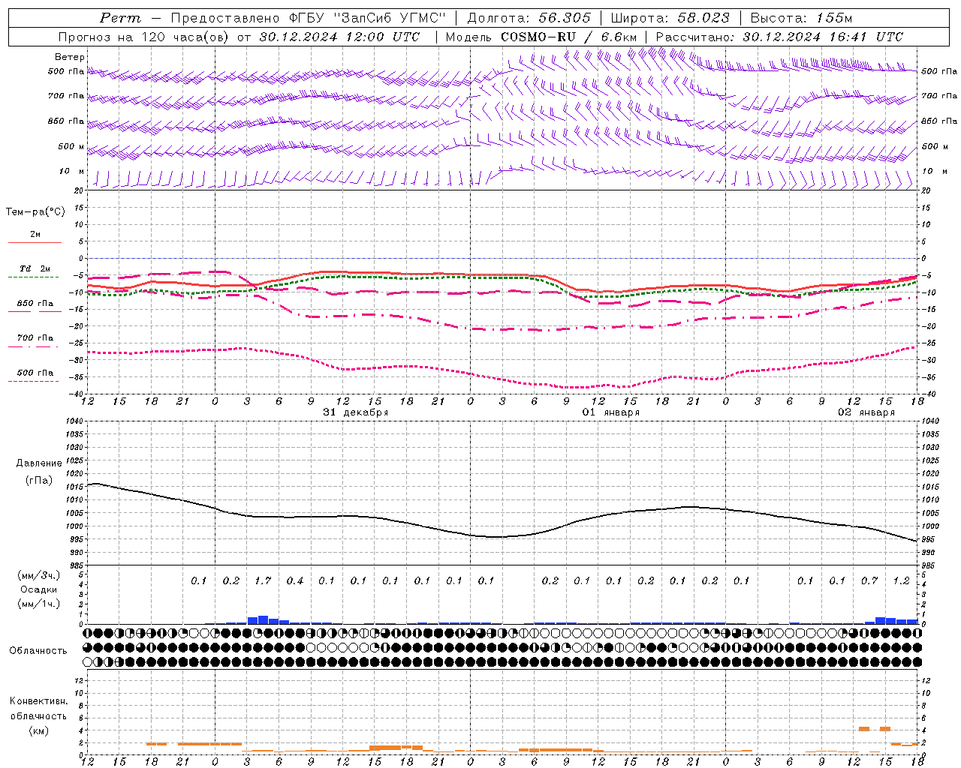Click the 'Облачность' cloud cover label

pos(38,651)
